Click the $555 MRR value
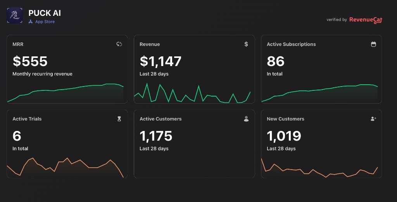This screenshot has height=202, width=397. point(30,61)
